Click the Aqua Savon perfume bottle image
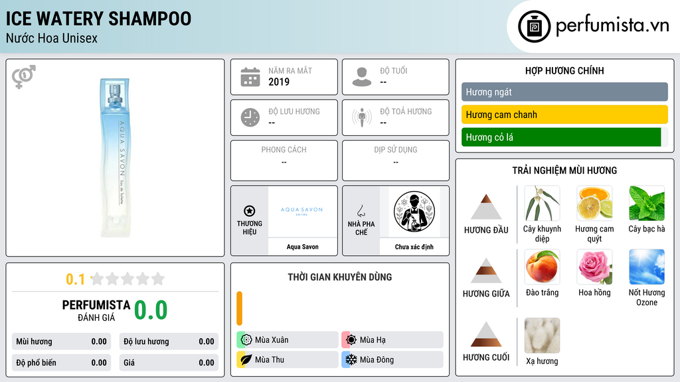The image size is (680, 382). (x=115, y=158)
